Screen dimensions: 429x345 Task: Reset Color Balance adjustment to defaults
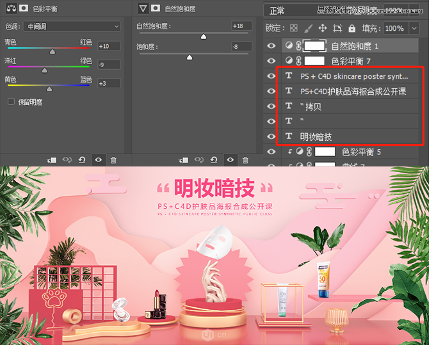point(82,159)
